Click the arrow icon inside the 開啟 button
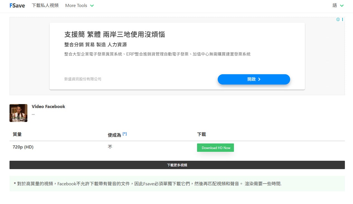The width and height of the screenshot is (353, 204). [x=260, y=79]
